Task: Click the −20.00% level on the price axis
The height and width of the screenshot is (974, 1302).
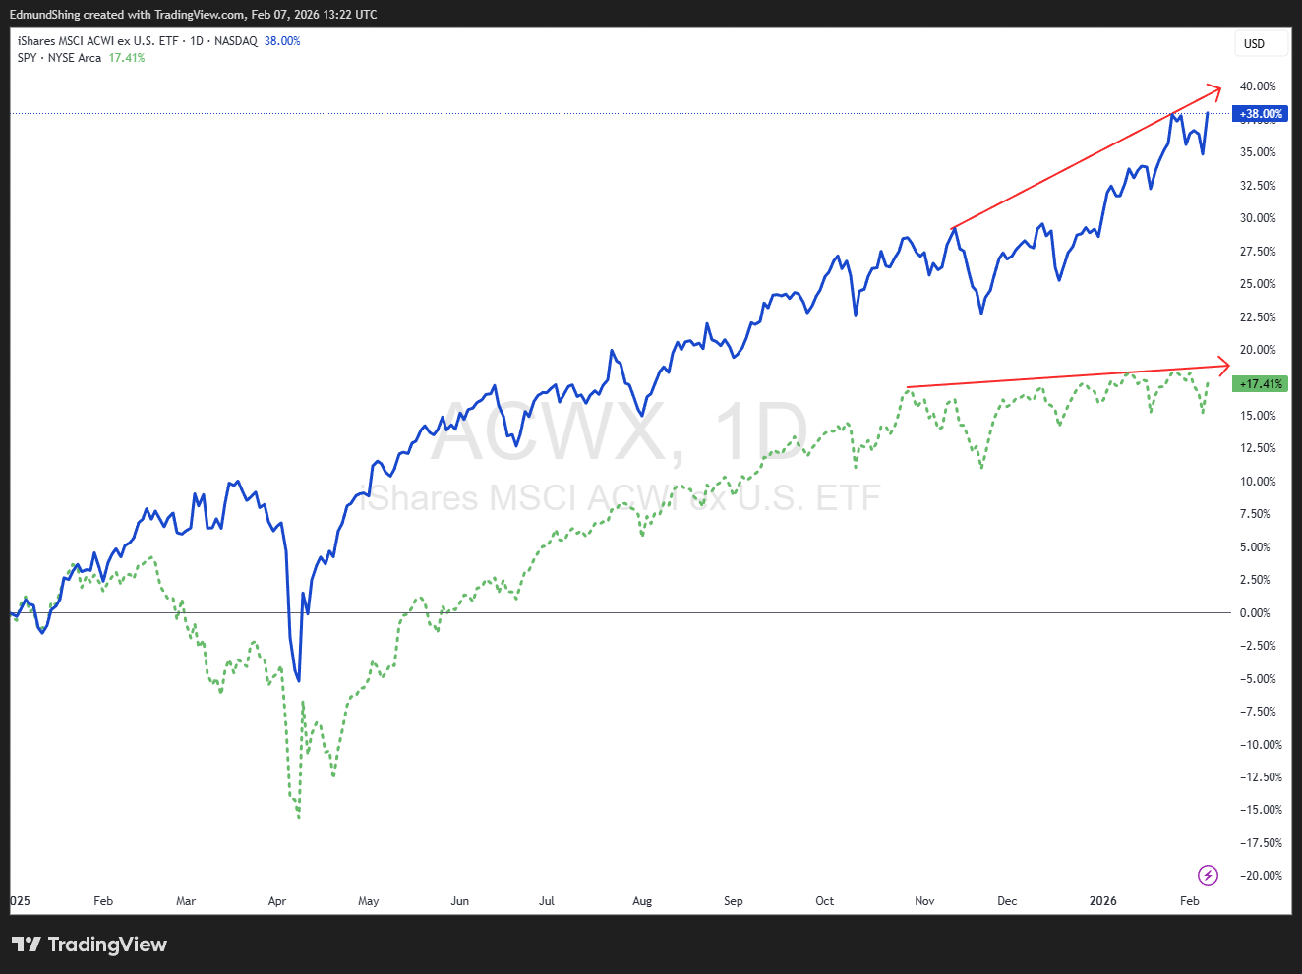Action: click(1260, 876)
